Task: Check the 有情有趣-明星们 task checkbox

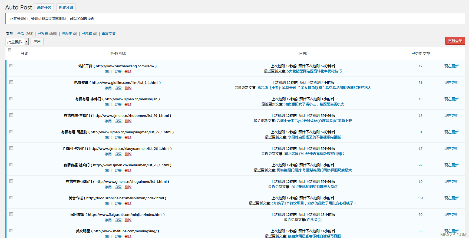Action: [x=11, y=132]
